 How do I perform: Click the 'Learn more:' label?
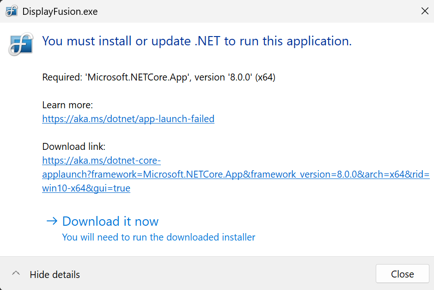(67, 105)
